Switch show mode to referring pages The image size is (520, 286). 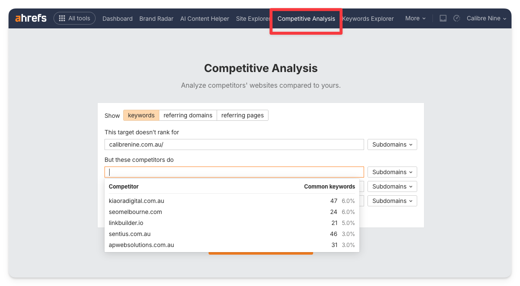[x=242, y=115]
